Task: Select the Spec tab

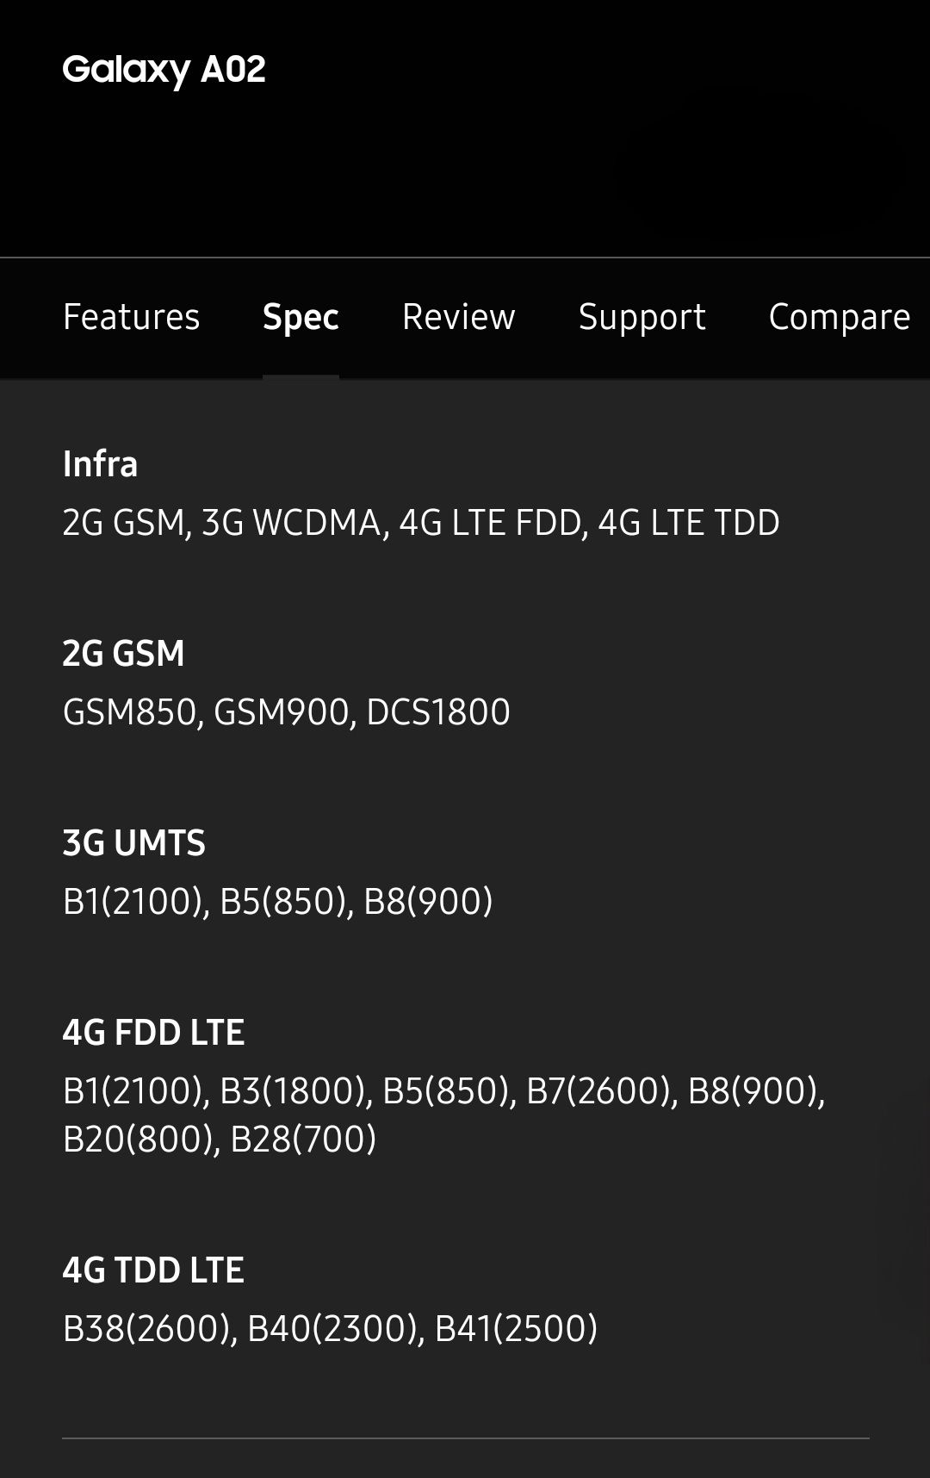Action: coord(300,317)
